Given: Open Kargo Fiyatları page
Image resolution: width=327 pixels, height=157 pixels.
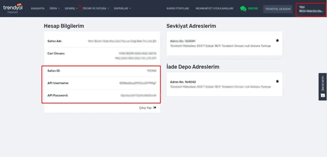Looking at the screenshot, I should tap(178, 9).
